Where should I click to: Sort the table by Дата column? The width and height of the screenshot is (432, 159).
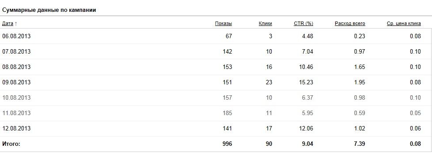click(x=8, y=24)
